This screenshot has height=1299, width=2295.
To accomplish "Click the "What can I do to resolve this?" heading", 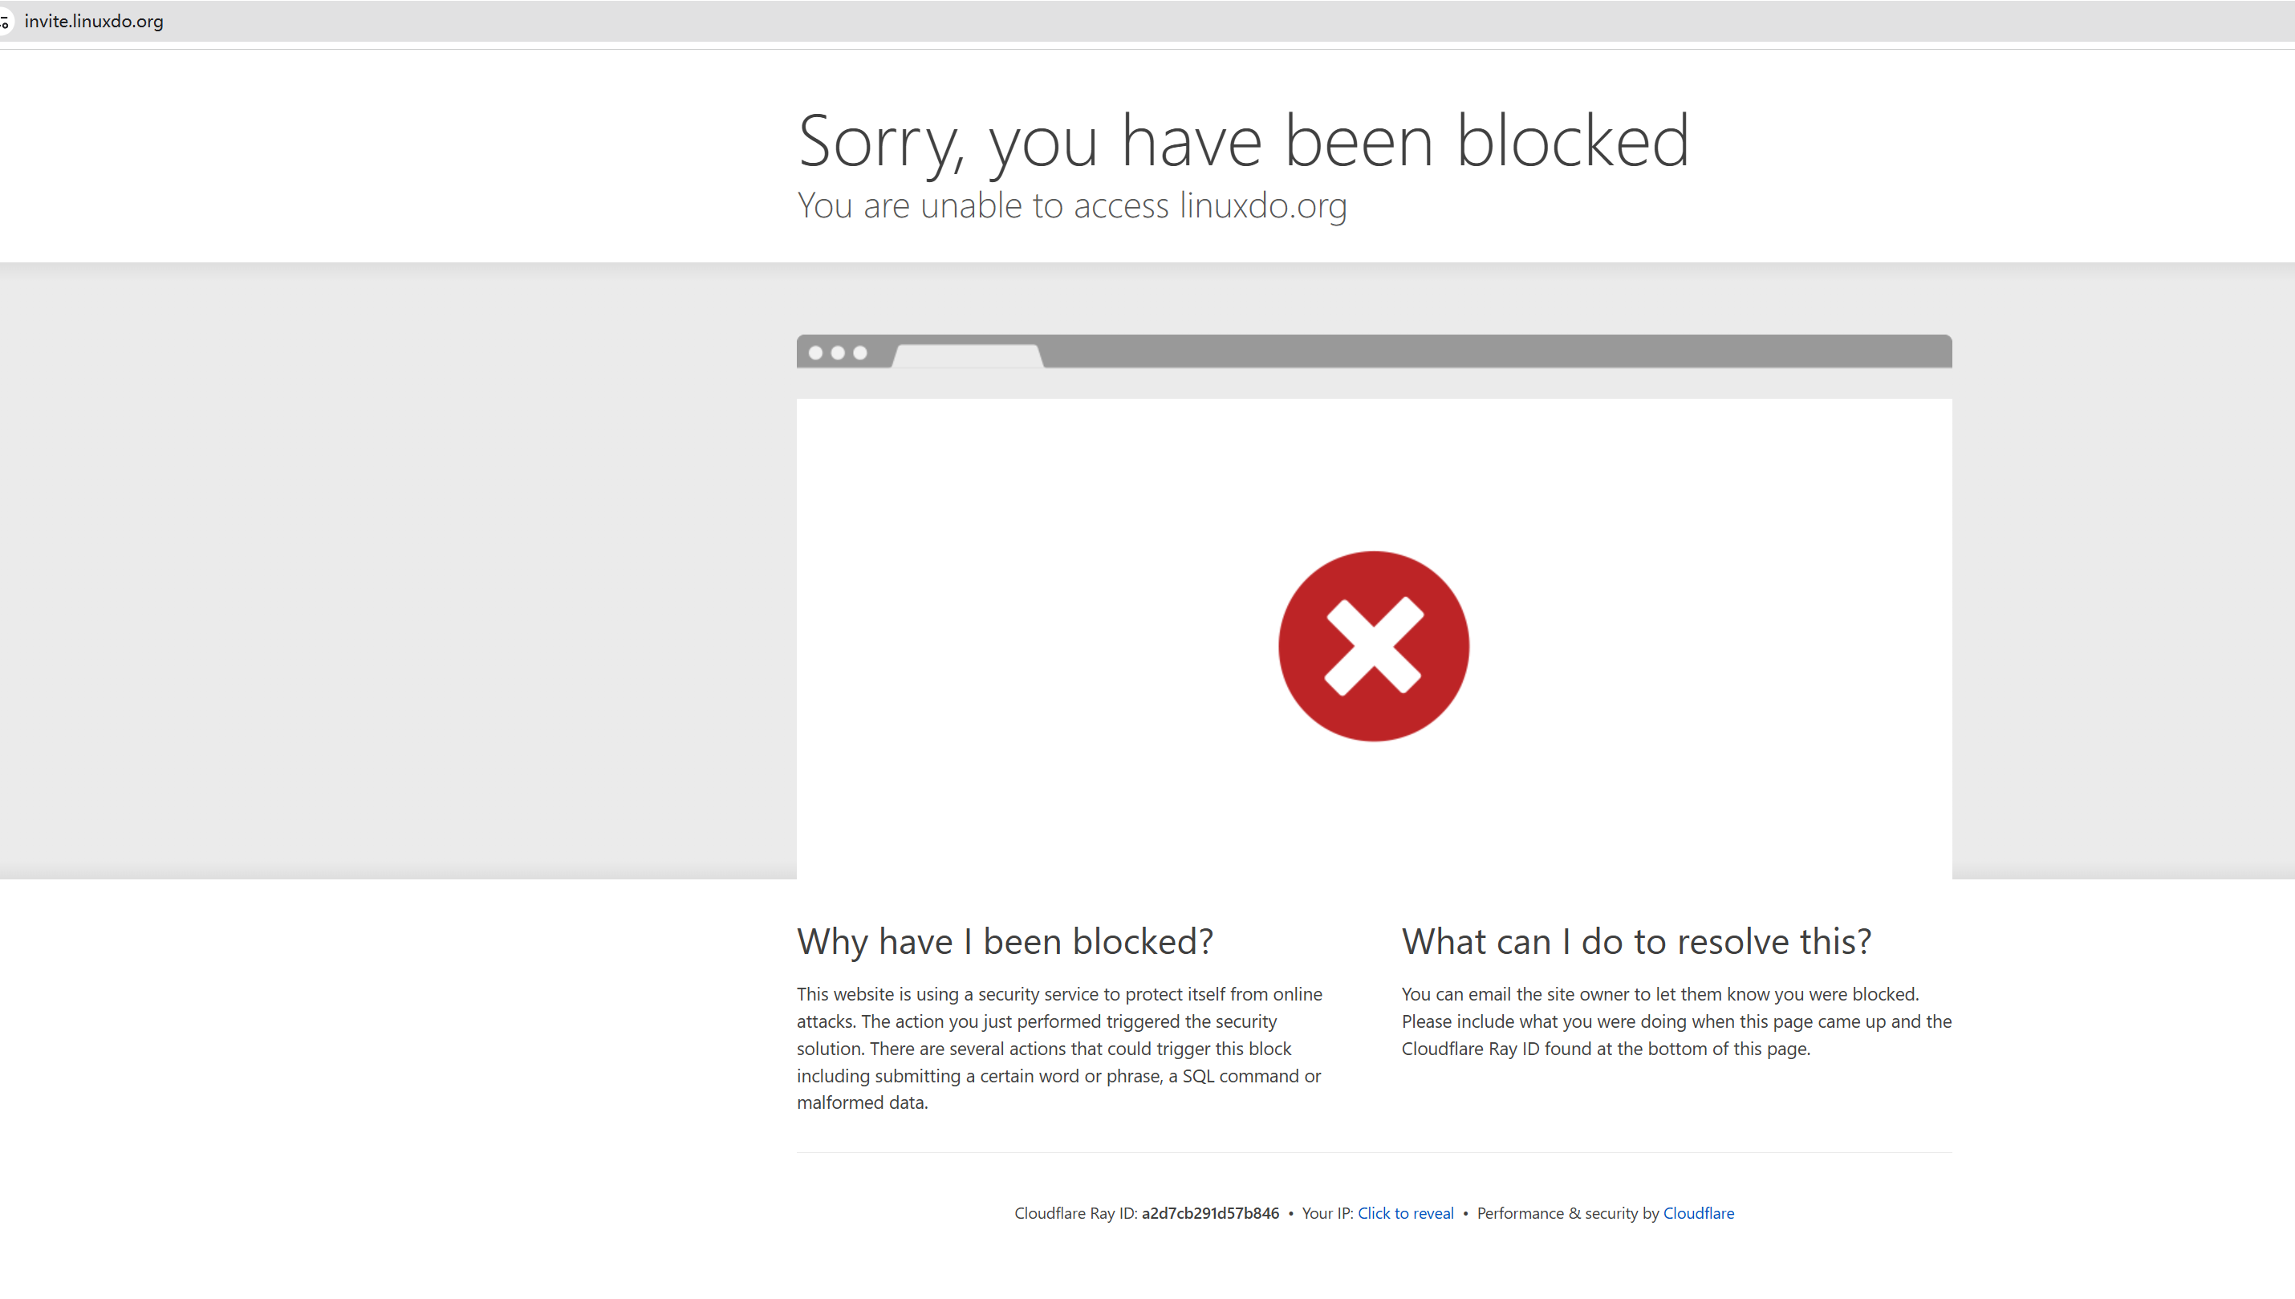I will 1635,941.
